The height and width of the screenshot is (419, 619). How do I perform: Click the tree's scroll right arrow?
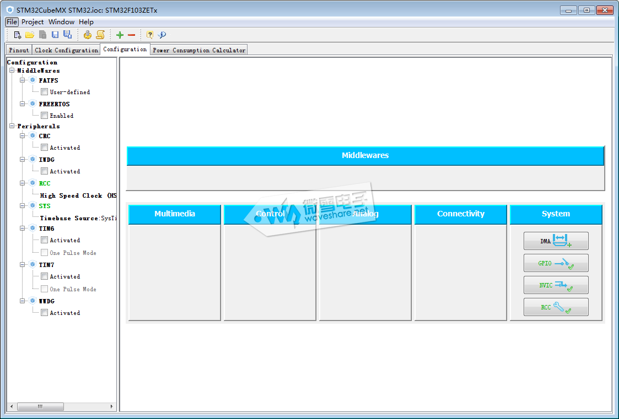pos(112,406)
